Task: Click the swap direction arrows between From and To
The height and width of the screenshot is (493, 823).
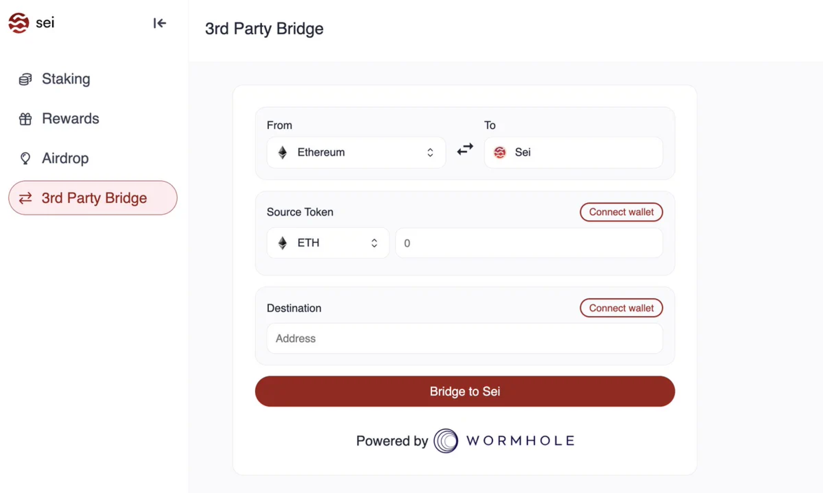Action: [465, 149]
